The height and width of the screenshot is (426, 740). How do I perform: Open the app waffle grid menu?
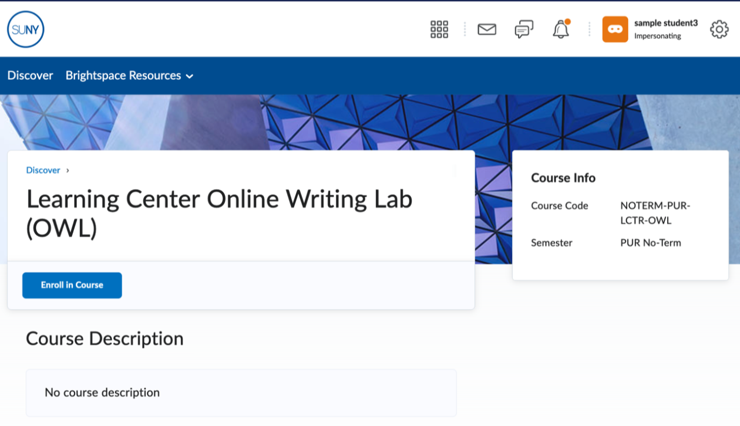[439, 29]
